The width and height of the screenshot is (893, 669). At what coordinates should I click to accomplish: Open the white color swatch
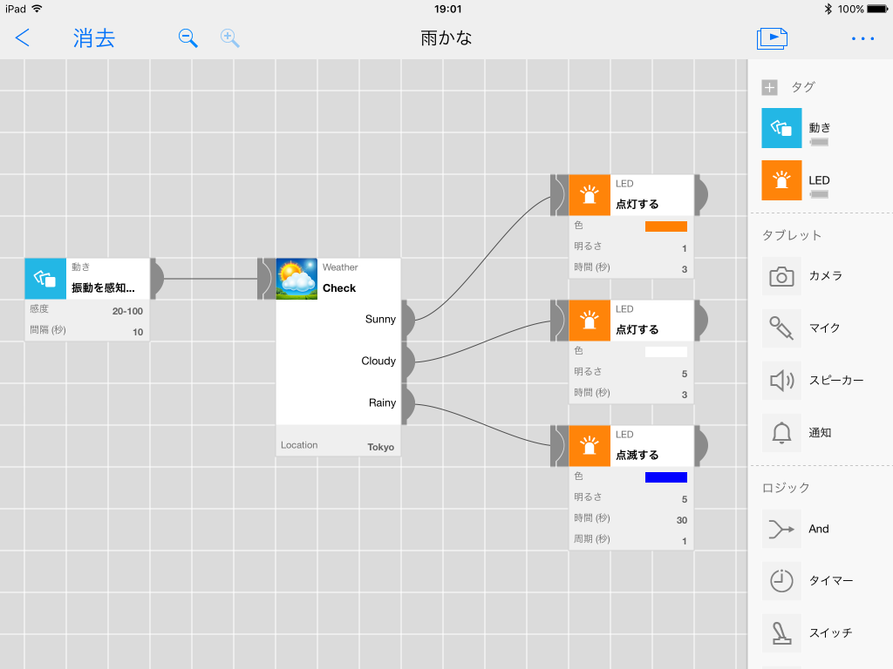[665, 352]
